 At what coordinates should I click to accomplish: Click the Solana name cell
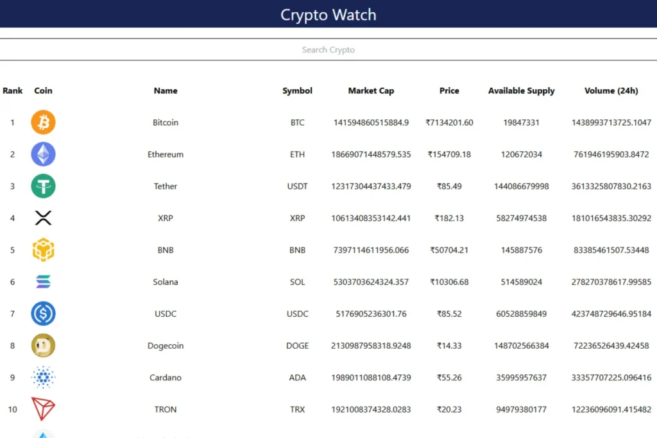pyautogui.click(x=166, y=282)
